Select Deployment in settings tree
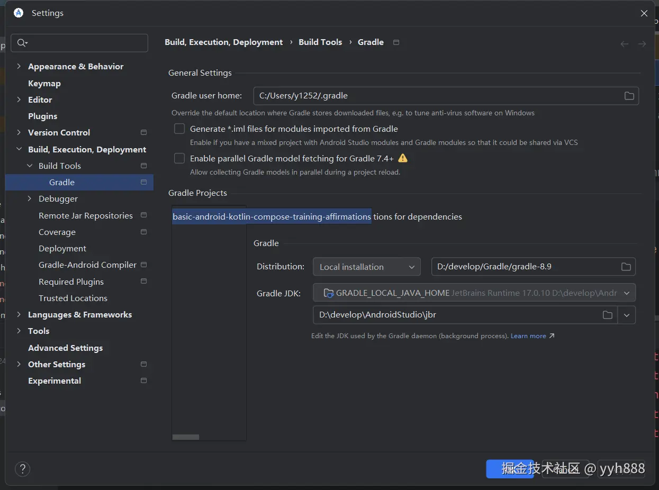 [x=62, y=248]
